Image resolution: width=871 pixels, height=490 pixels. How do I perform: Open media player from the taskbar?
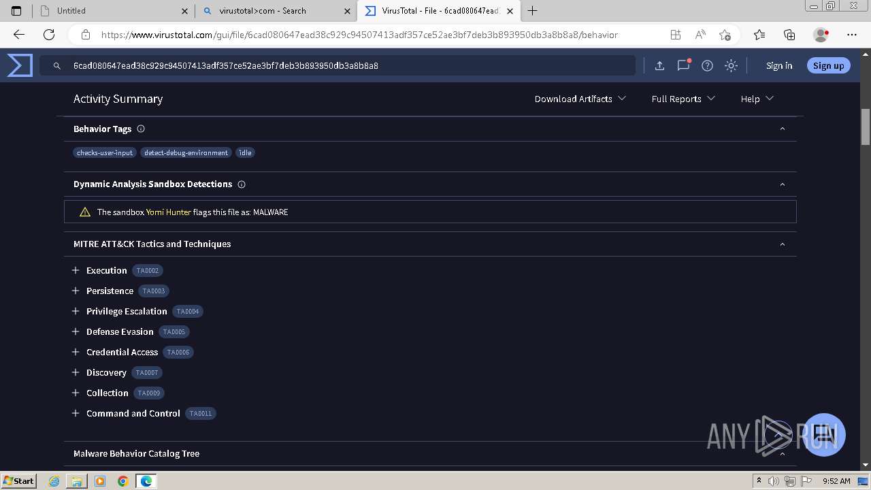(x=100, y=481)
